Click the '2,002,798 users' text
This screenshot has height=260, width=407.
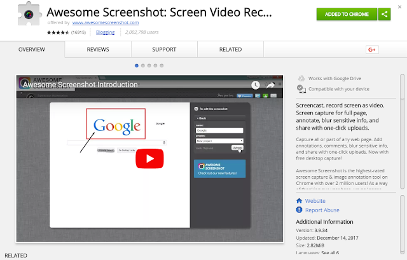tap(142, 32)
